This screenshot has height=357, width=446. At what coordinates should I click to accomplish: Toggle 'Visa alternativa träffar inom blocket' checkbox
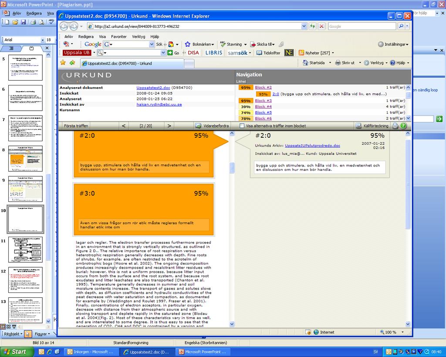pos(242,126)
